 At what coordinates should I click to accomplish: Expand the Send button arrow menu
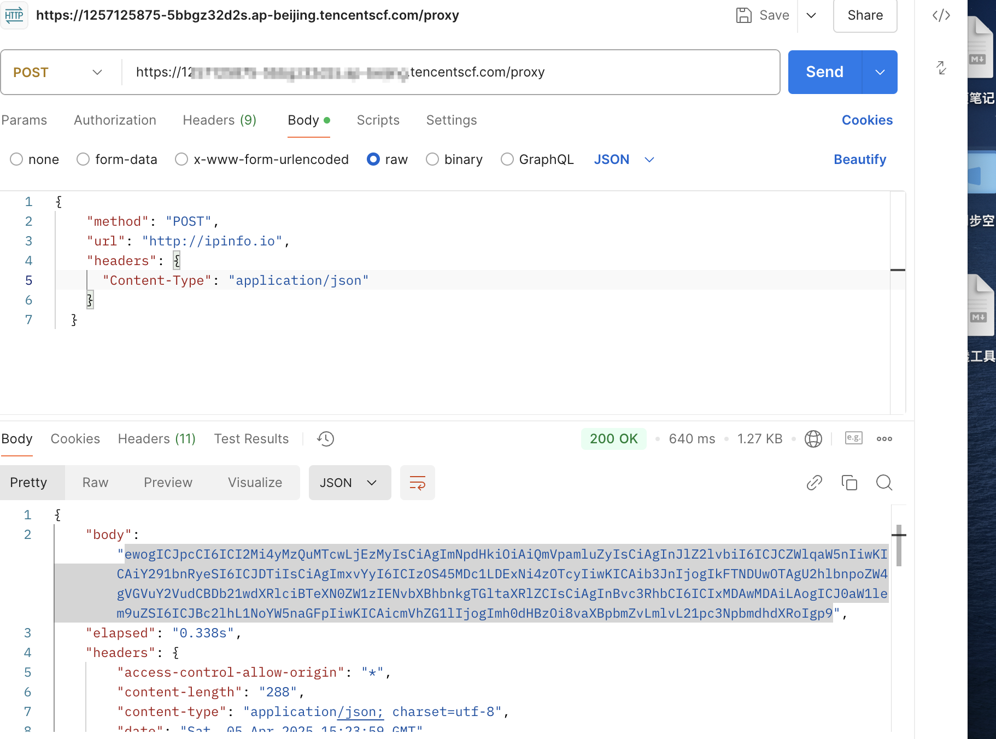coord(880,72)
